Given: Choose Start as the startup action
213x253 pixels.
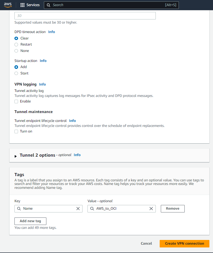Looking at the screenshot, I should (x=16, y=73).
